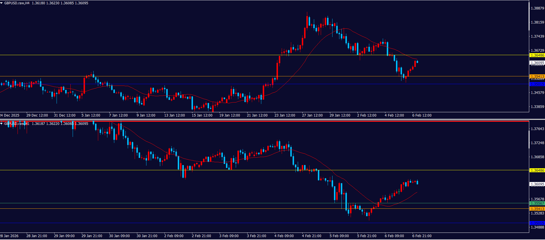
Task: Select the orange 1.35413 price label on H1 chart
Action: [x=537, y=209]
